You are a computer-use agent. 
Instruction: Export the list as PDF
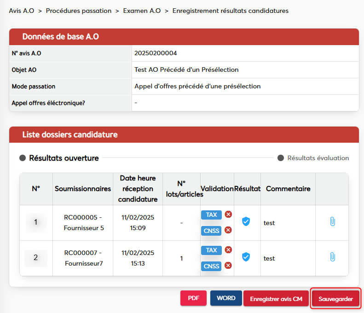[x=193, y=298]
